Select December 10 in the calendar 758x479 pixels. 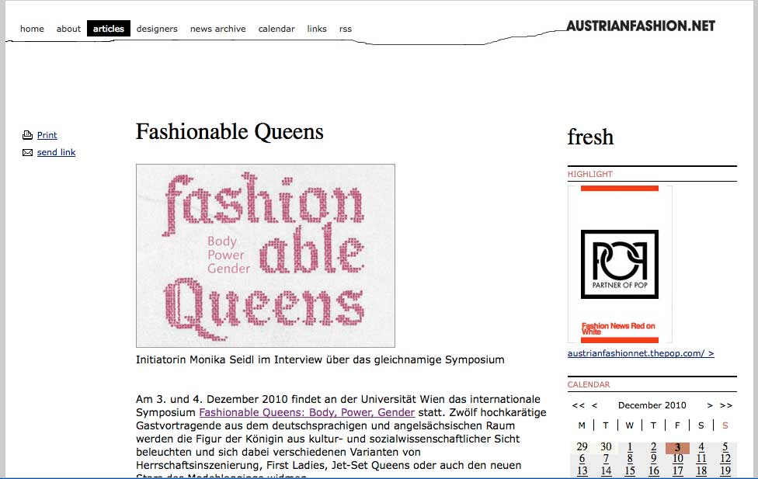coord(677,459)
